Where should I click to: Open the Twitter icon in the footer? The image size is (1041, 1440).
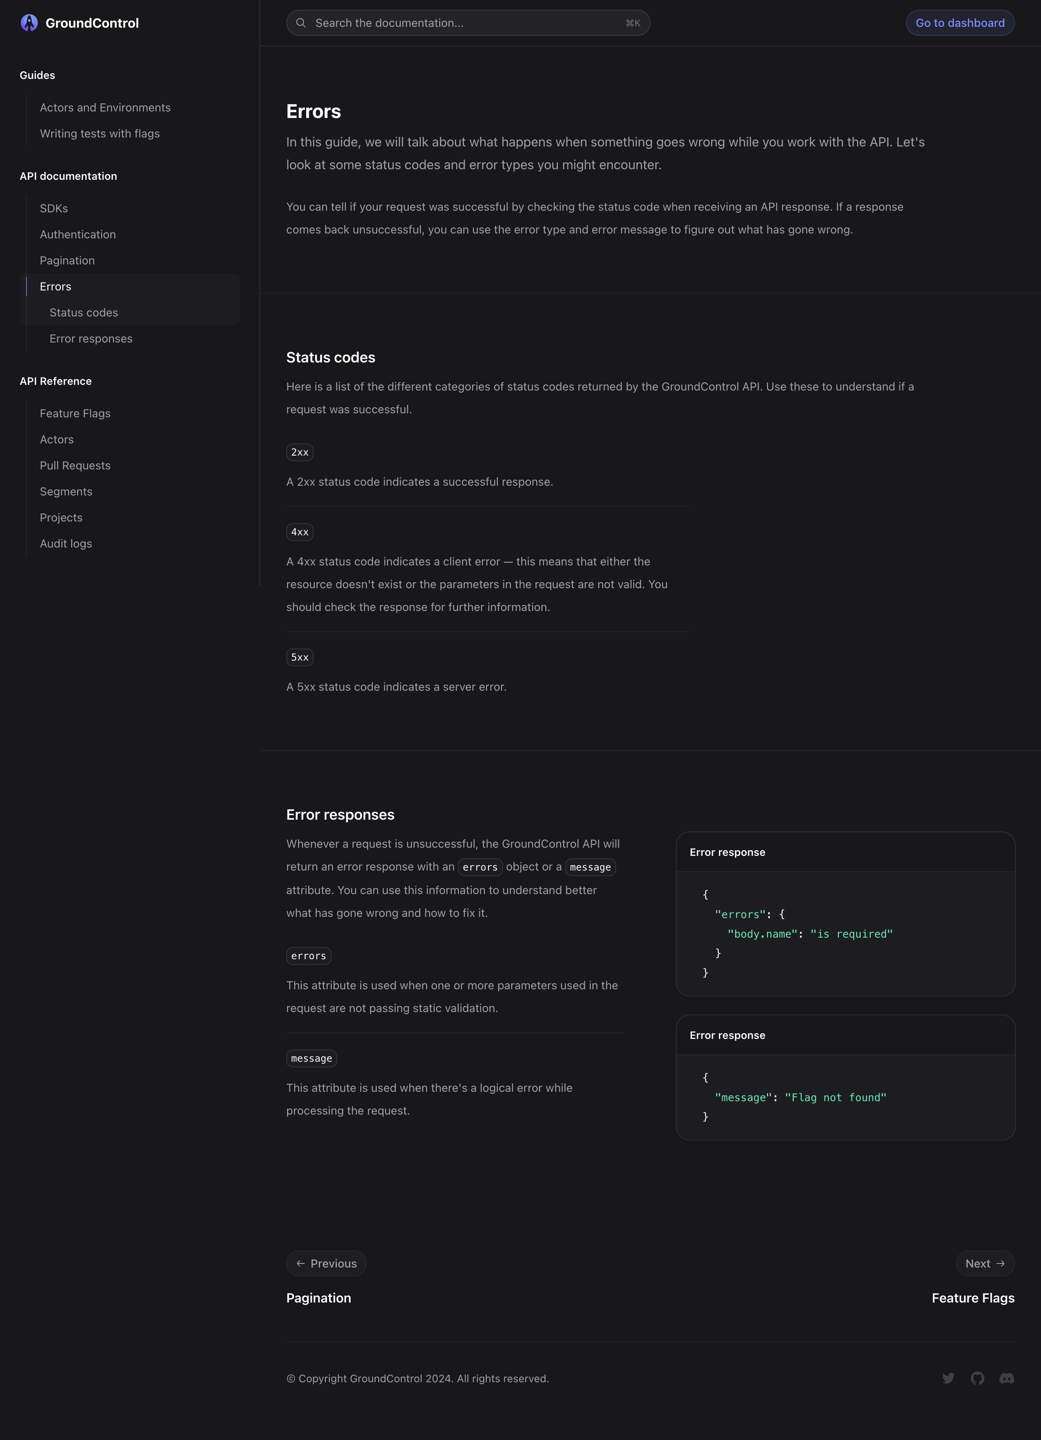(948, 1379)
